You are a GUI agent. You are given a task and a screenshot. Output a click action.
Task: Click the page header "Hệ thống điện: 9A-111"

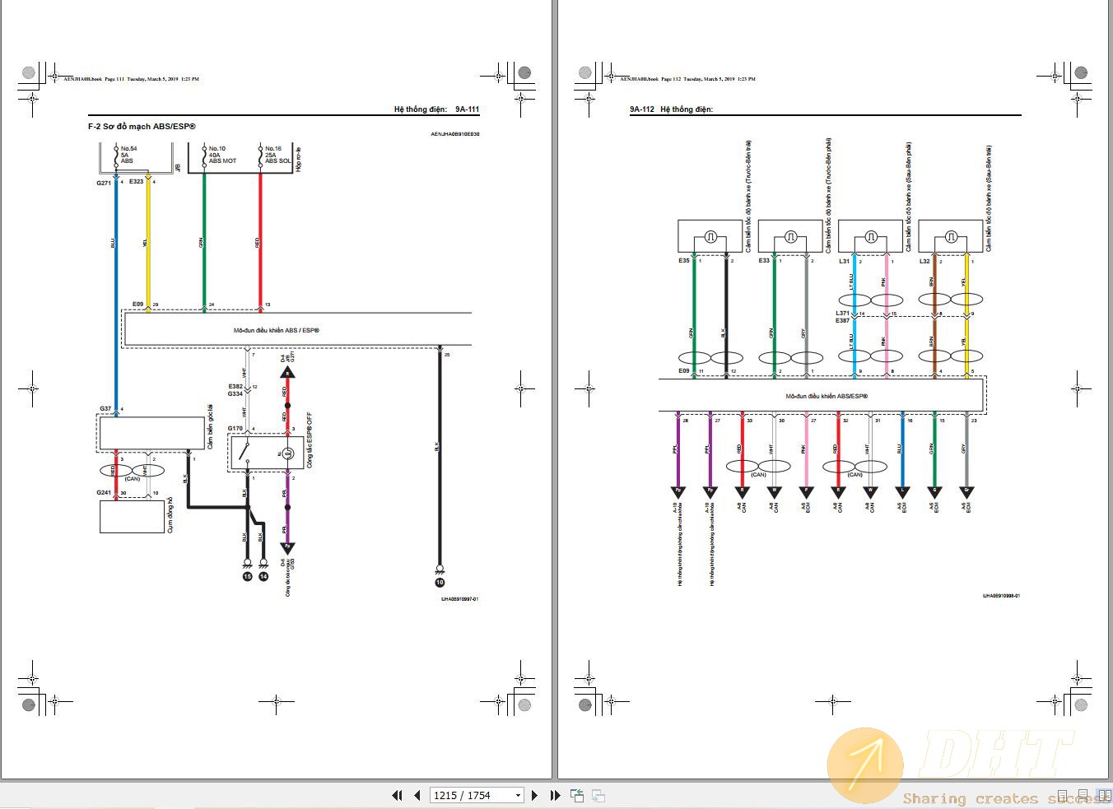(436, 109)
